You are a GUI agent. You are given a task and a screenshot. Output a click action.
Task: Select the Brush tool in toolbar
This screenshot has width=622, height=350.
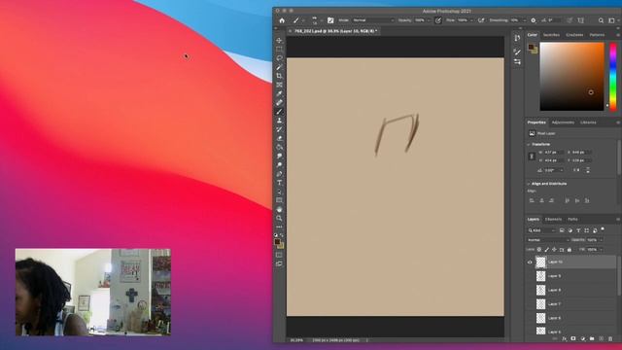(279, 112)
